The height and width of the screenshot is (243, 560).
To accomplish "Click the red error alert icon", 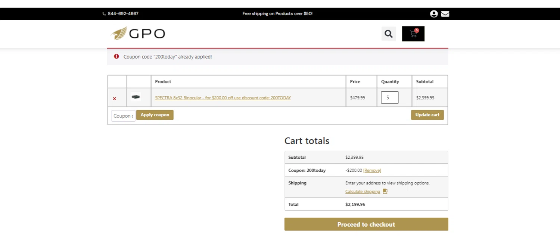I will (x=116, y=56).
